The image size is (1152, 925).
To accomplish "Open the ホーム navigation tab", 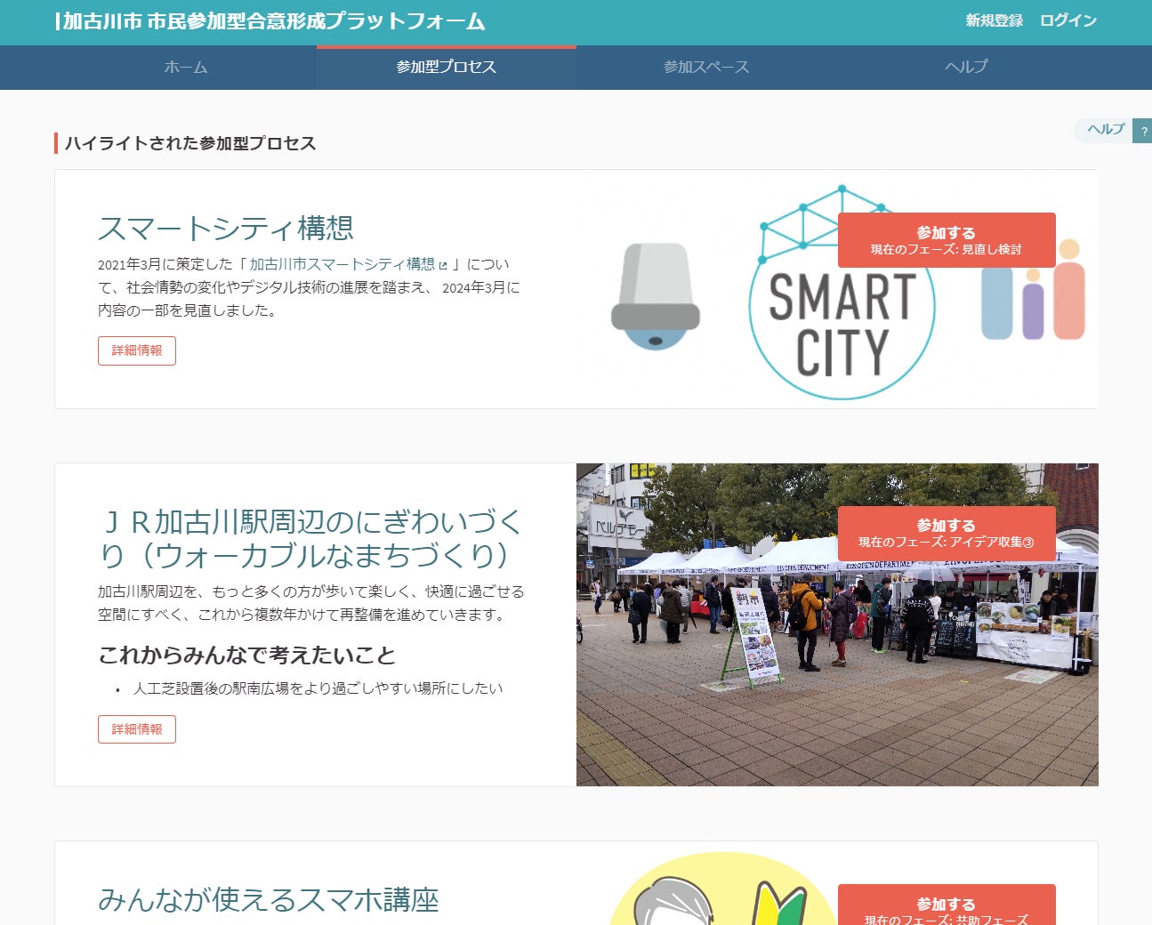I will [186, 68].
